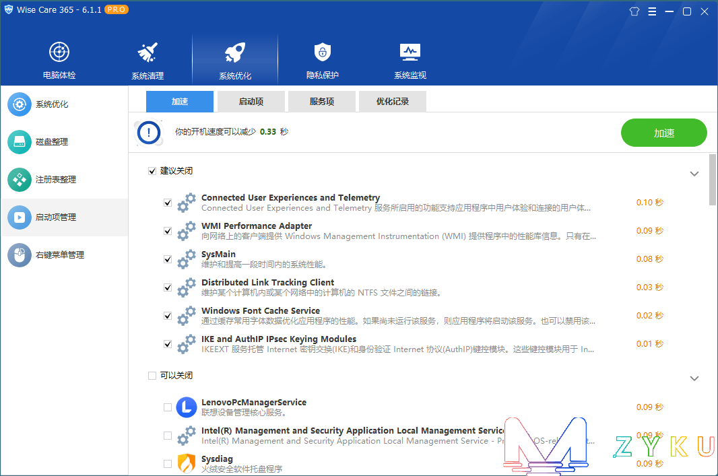Viewport: 718px width, 476px height.
Task: Collapse the 建议关闭 section chevron
Action: tap(694, 174)
